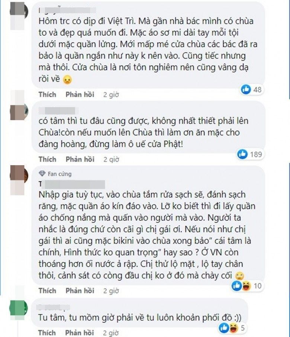This screenshot has width=290, height=337.
Task: Open the like and haha reactions beside count 5
Action: tap(228, 328)
